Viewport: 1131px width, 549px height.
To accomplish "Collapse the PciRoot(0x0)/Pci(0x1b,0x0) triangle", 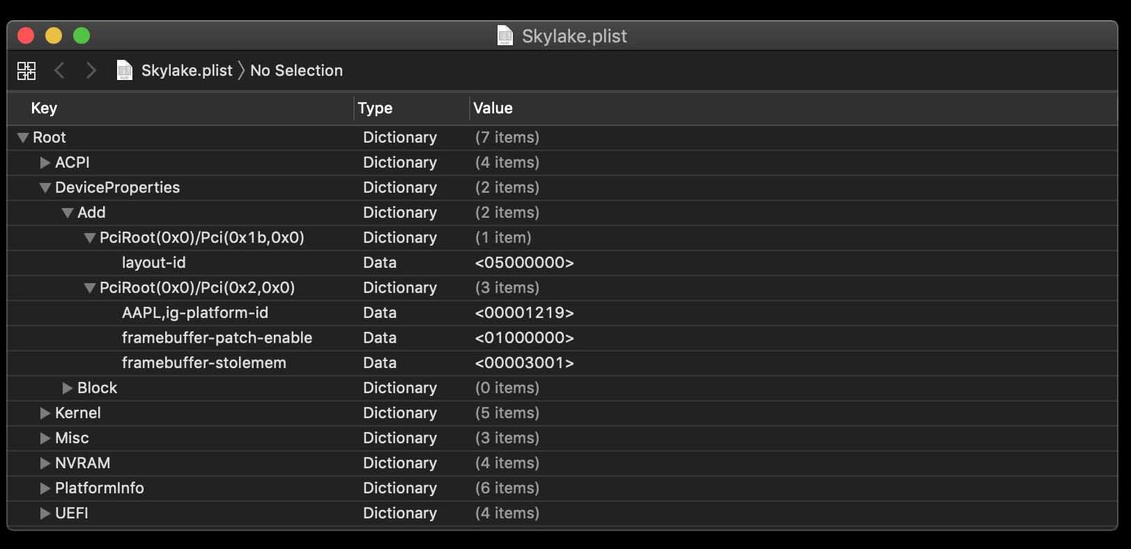I will click(x=90, y=238).
